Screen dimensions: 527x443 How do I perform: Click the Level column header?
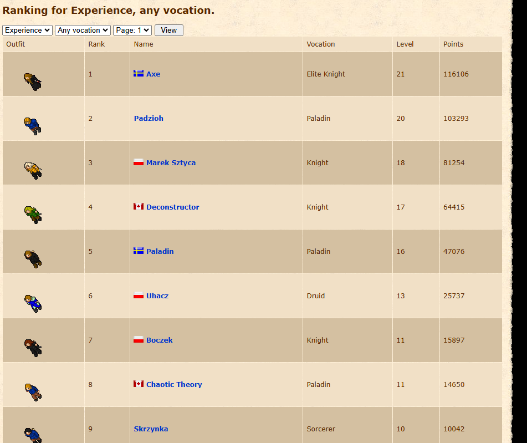(x=405, y=44)
